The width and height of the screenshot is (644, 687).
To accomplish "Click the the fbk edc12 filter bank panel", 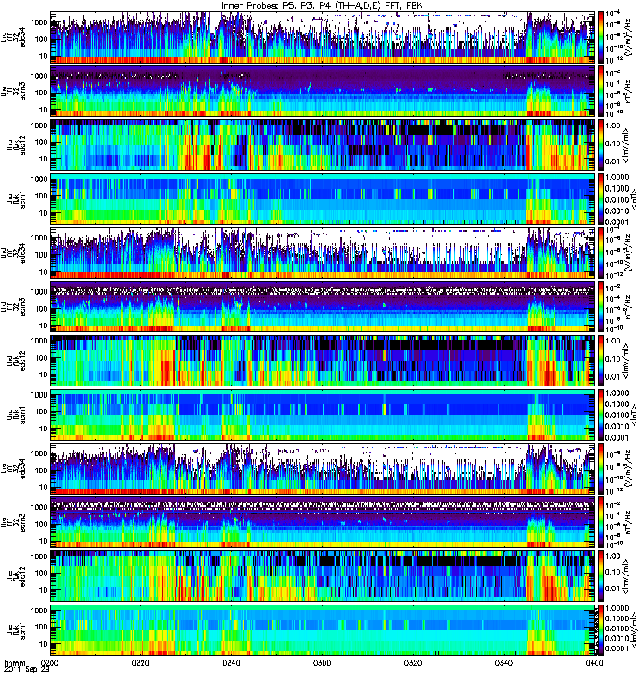I will pos(323,576).
